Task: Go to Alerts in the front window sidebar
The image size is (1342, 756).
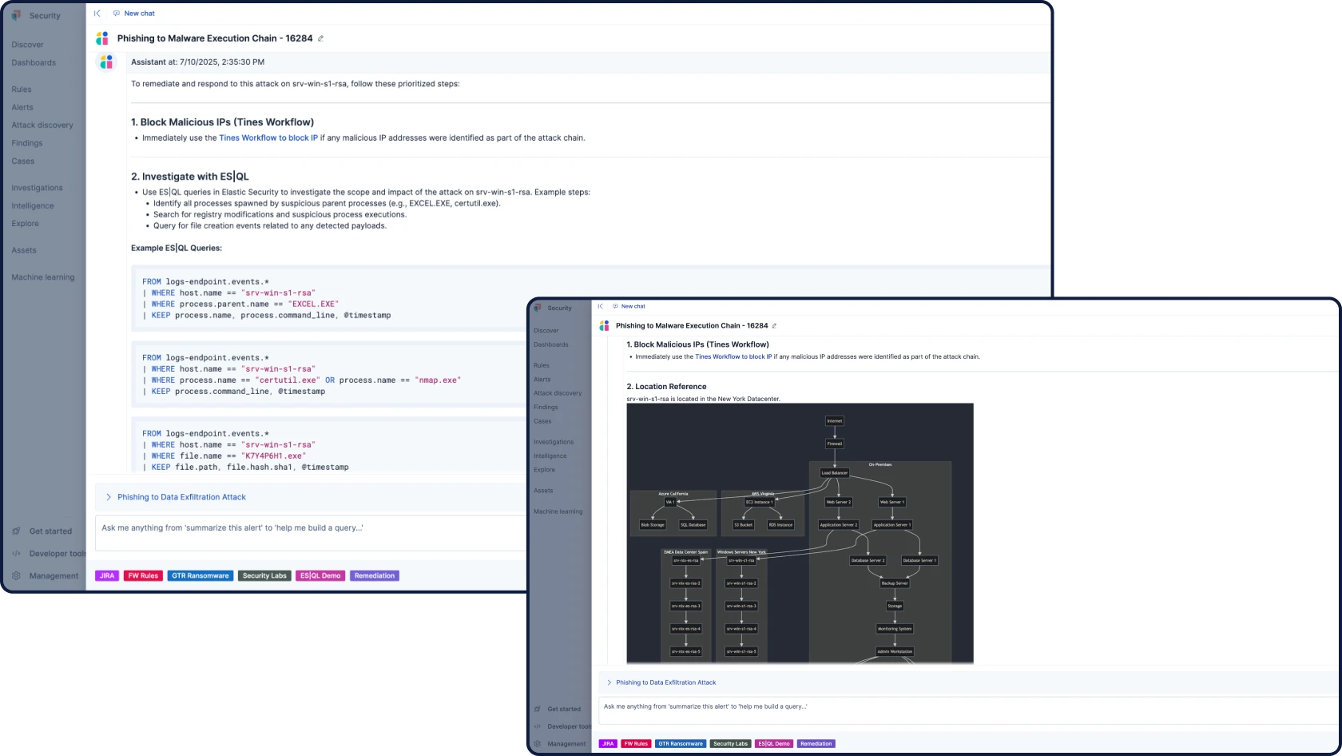Action: [x=542, y=380]
